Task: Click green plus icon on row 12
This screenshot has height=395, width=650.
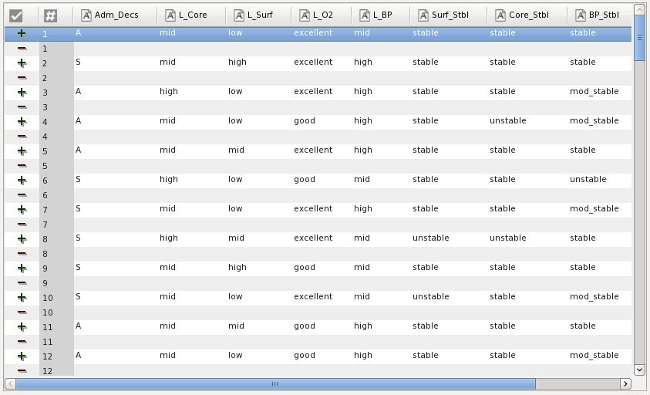Action: (22, 356)
